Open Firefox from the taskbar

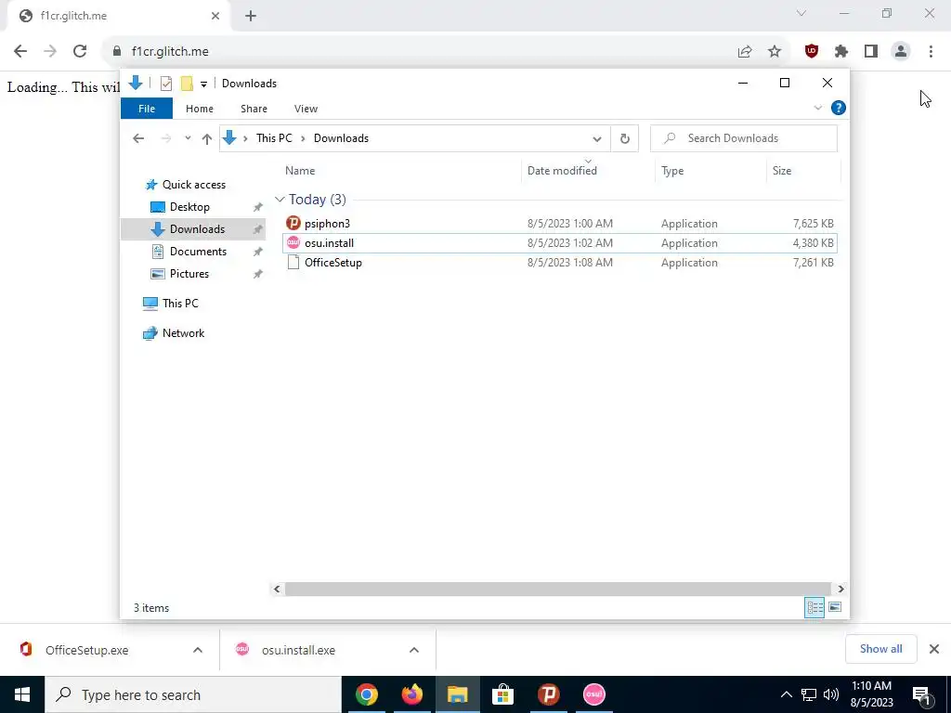click(411, 694)
